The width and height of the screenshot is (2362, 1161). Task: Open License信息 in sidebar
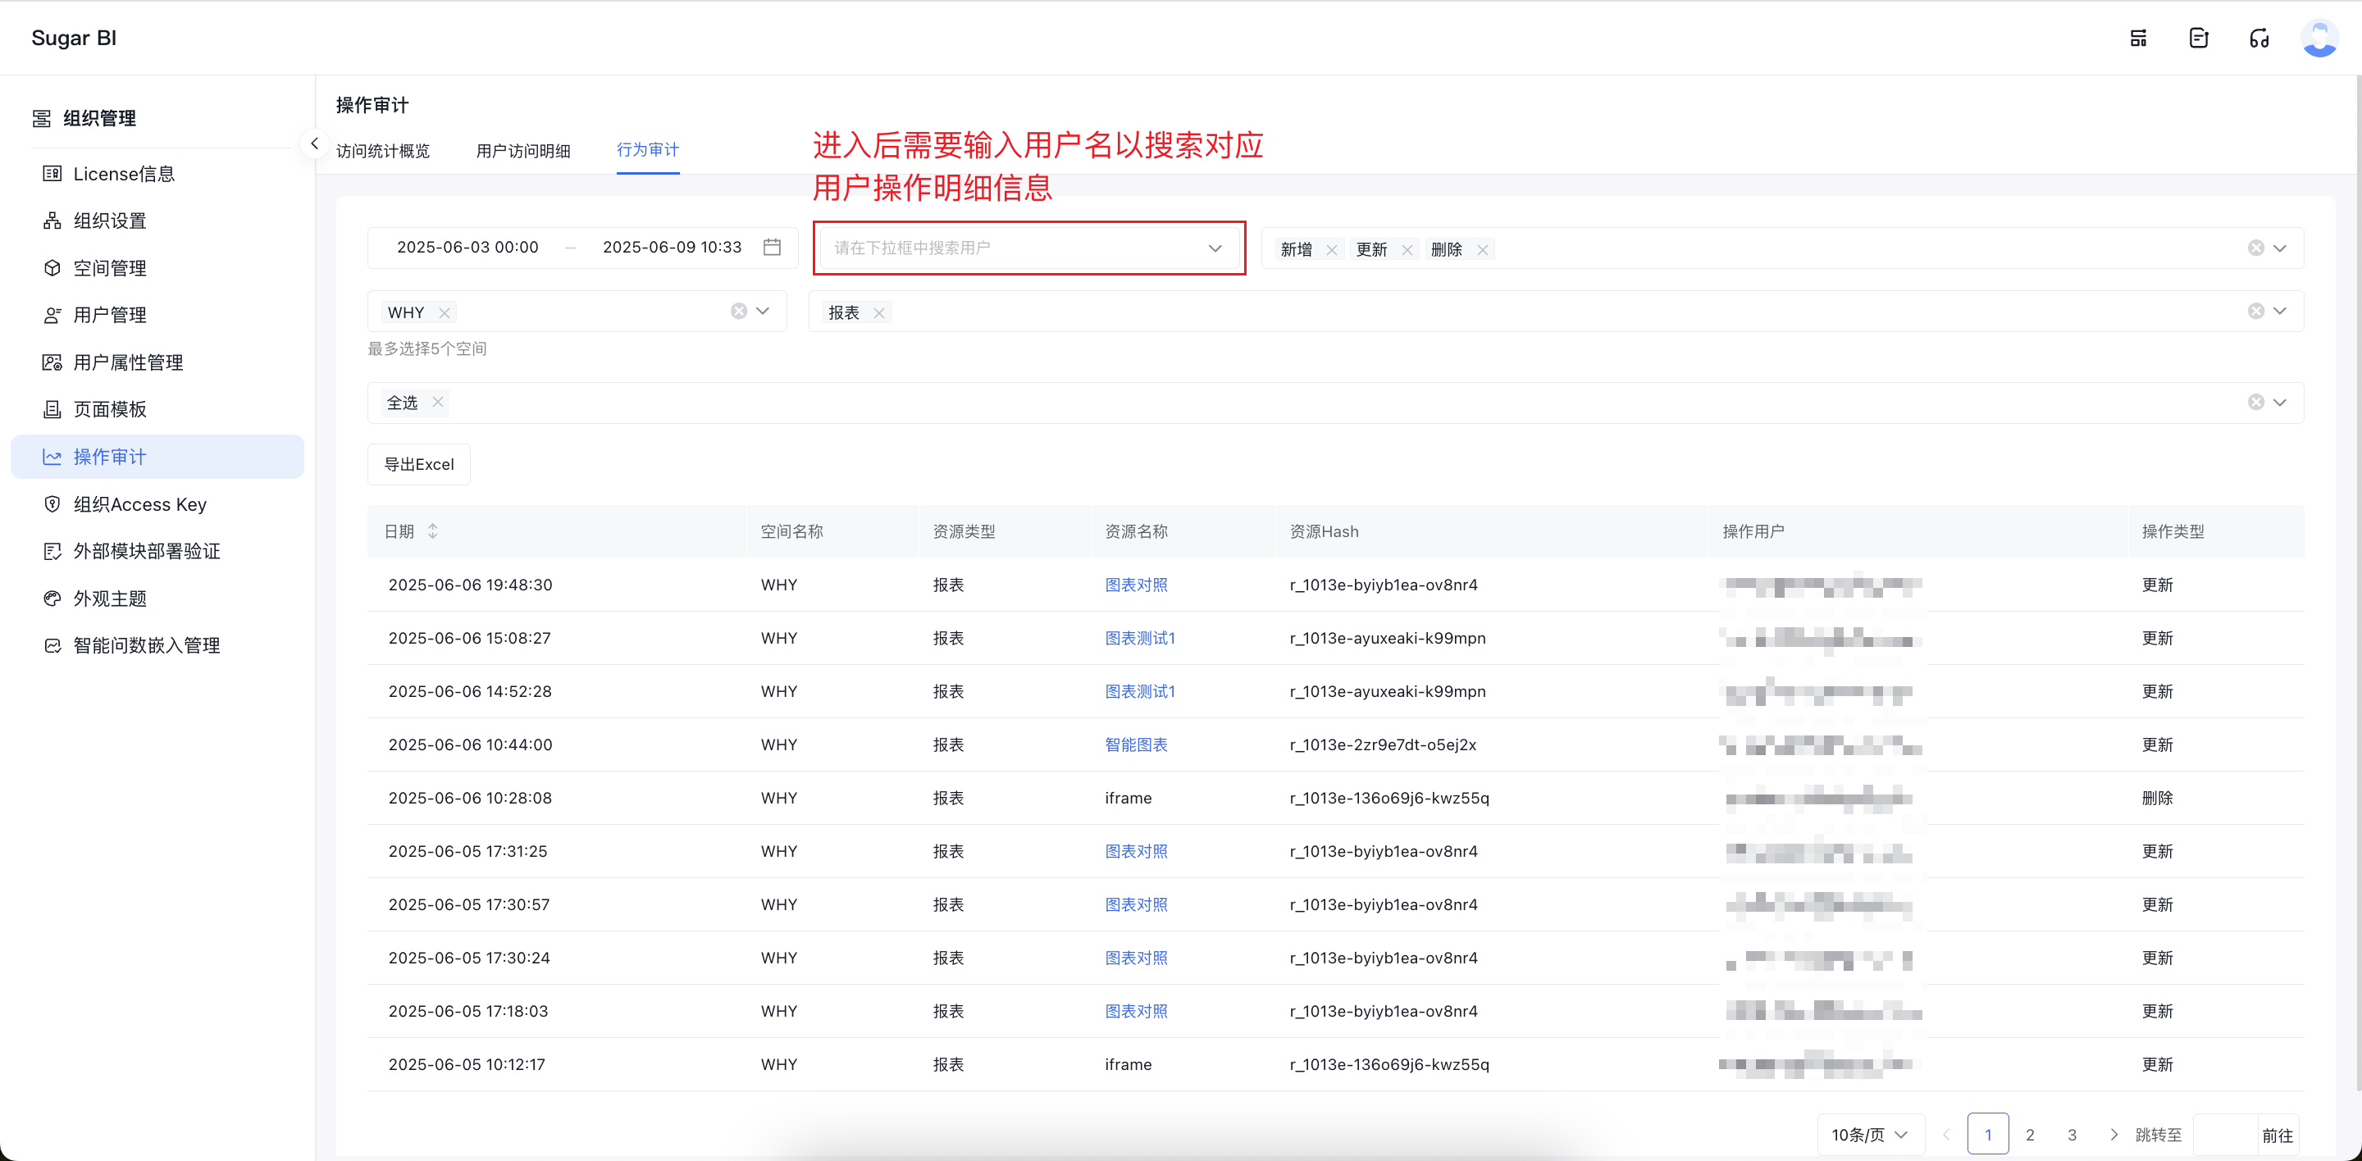point(157,174)
